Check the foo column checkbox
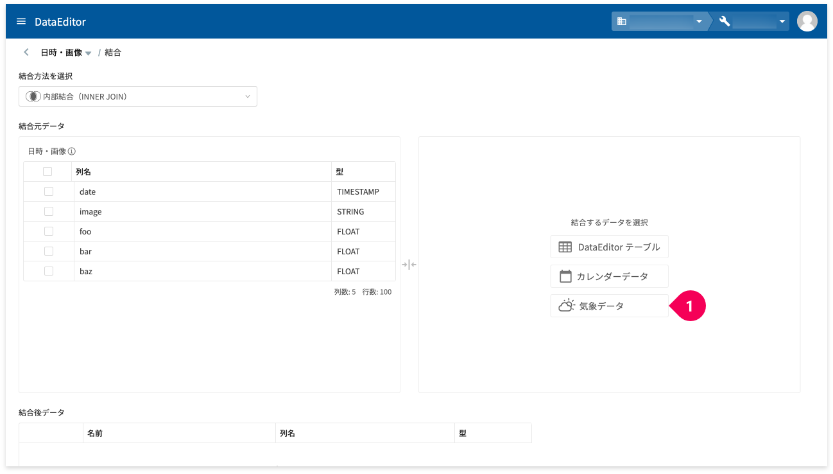 [49, 231]
